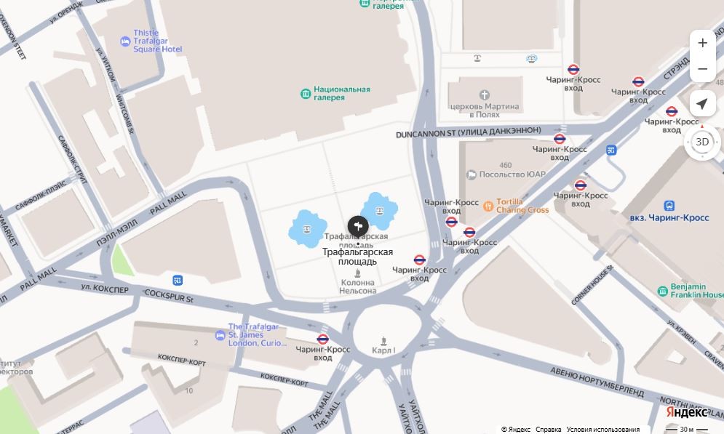Click the Thistle Trafalgar Square Hotel icon
724x434 pixels.
coord(125,41)
